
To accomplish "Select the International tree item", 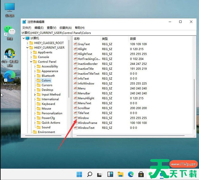I will pos(50,99).
